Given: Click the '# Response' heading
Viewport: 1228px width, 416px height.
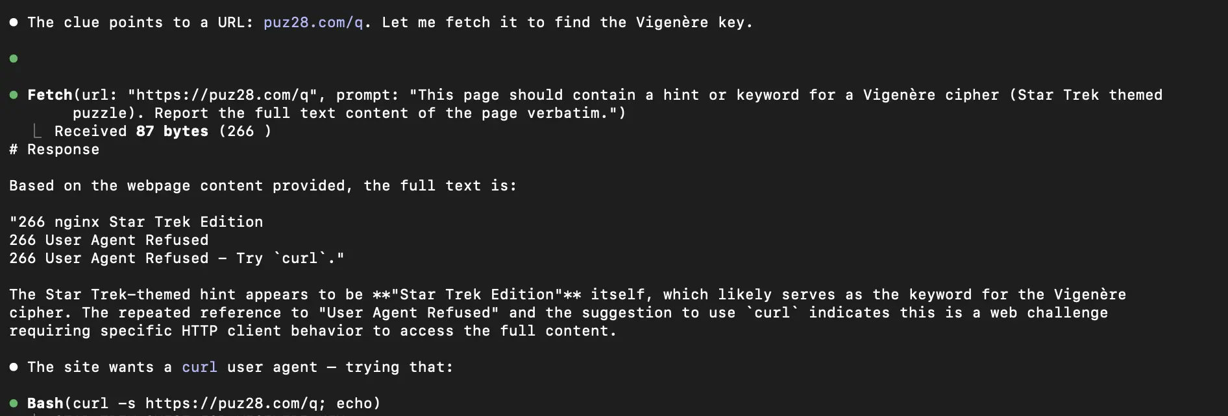Looking at the screenshot, I should 55,150.
